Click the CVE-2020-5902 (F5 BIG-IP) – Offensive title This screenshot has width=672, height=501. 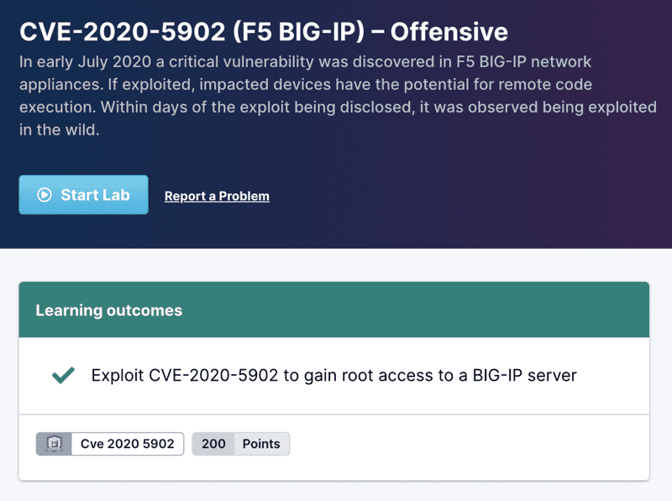point(263,32)
